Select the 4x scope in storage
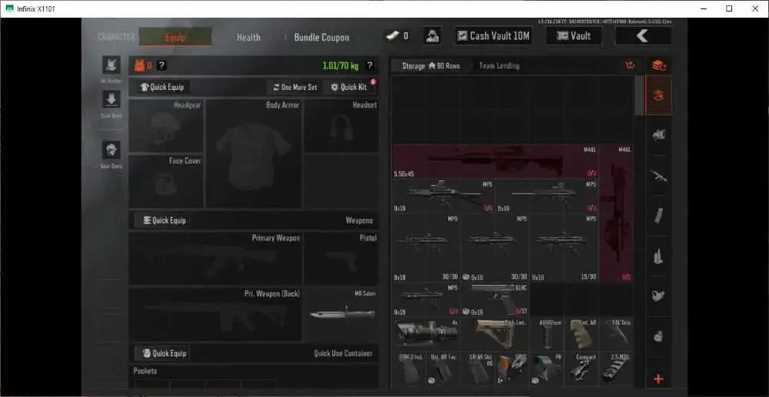769x397 pixels. 427,334
